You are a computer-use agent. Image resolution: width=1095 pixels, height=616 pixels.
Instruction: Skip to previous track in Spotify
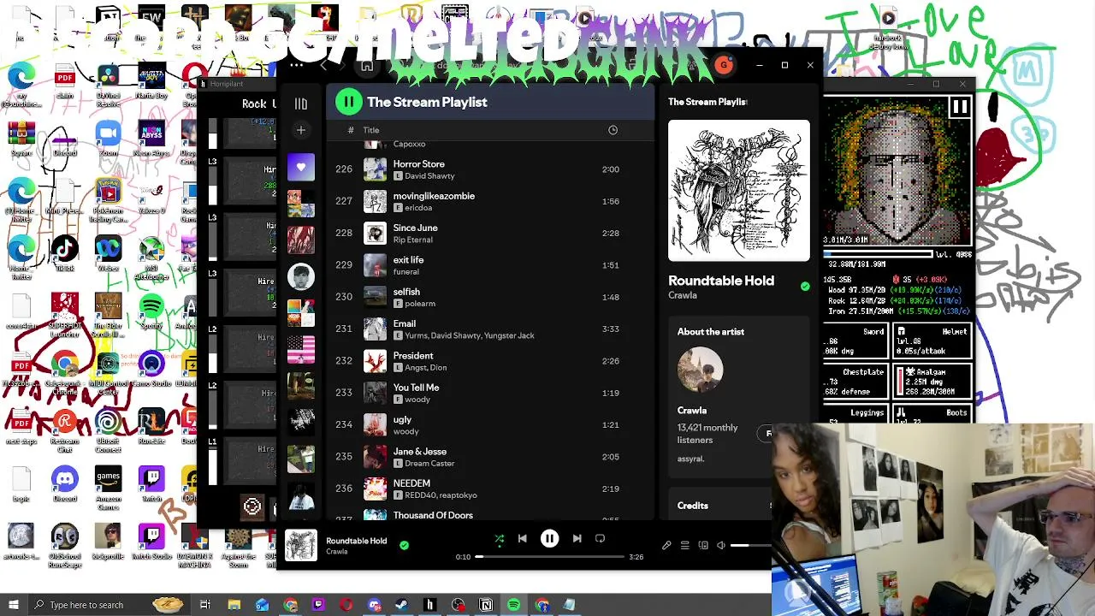click(522, 539)
